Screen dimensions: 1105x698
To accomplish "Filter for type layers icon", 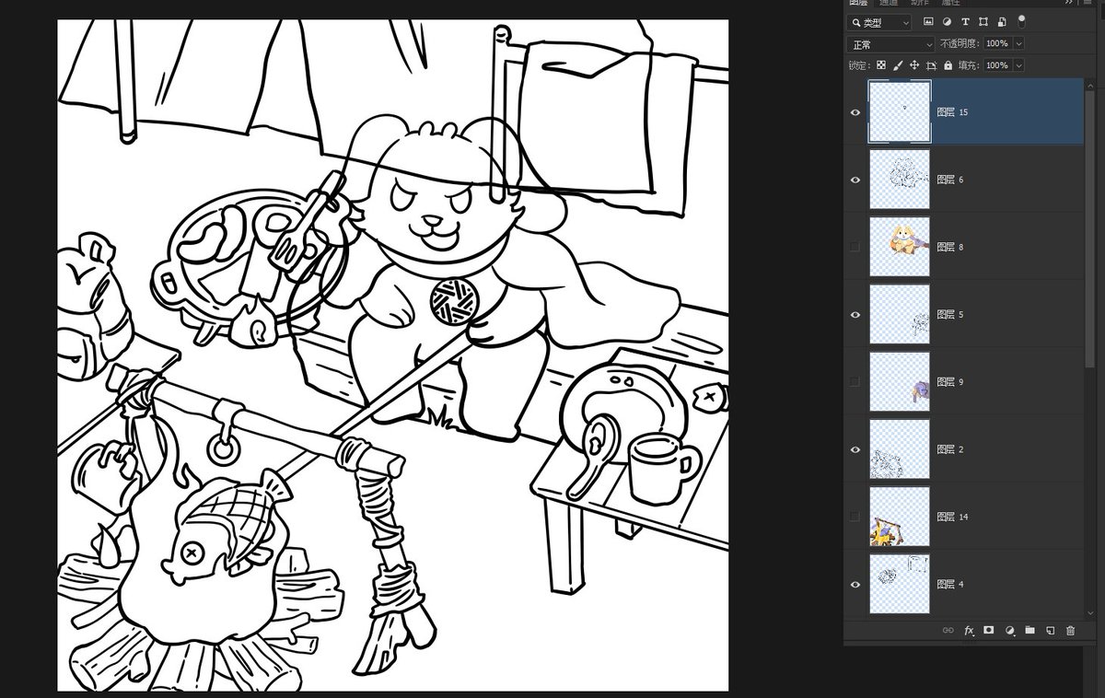I will coord(965,21).
